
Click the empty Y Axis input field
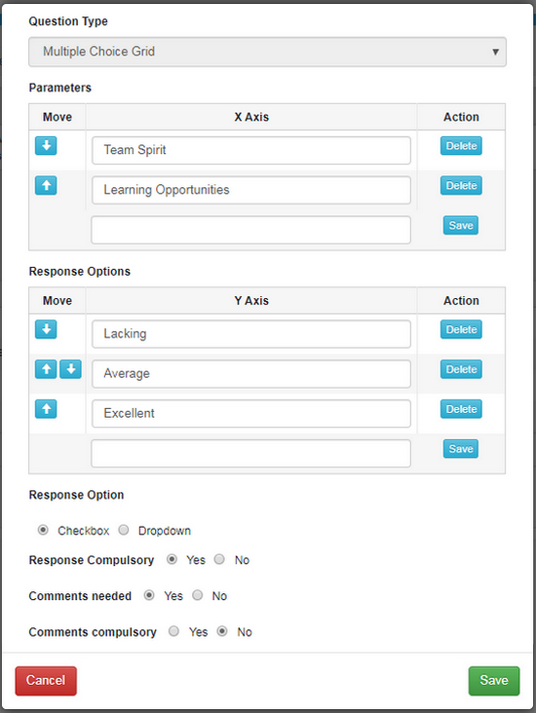click(250, 453)
